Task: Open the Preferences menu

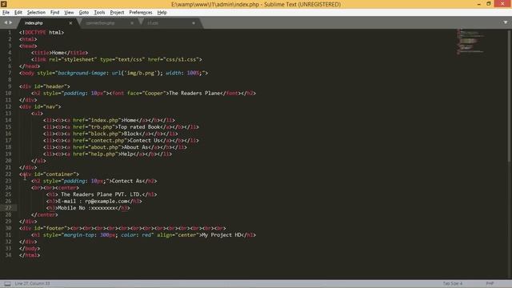Action: [x=141, y=13]
